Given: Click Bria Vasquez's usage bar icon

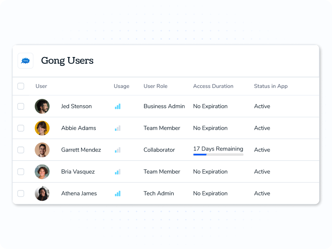Looking at the screenshot, I should (118, 172).
